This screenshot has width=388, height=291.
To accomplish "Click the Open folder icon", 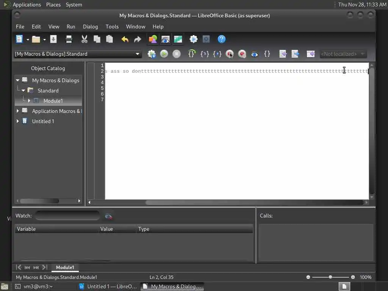I will click(36, 39).
